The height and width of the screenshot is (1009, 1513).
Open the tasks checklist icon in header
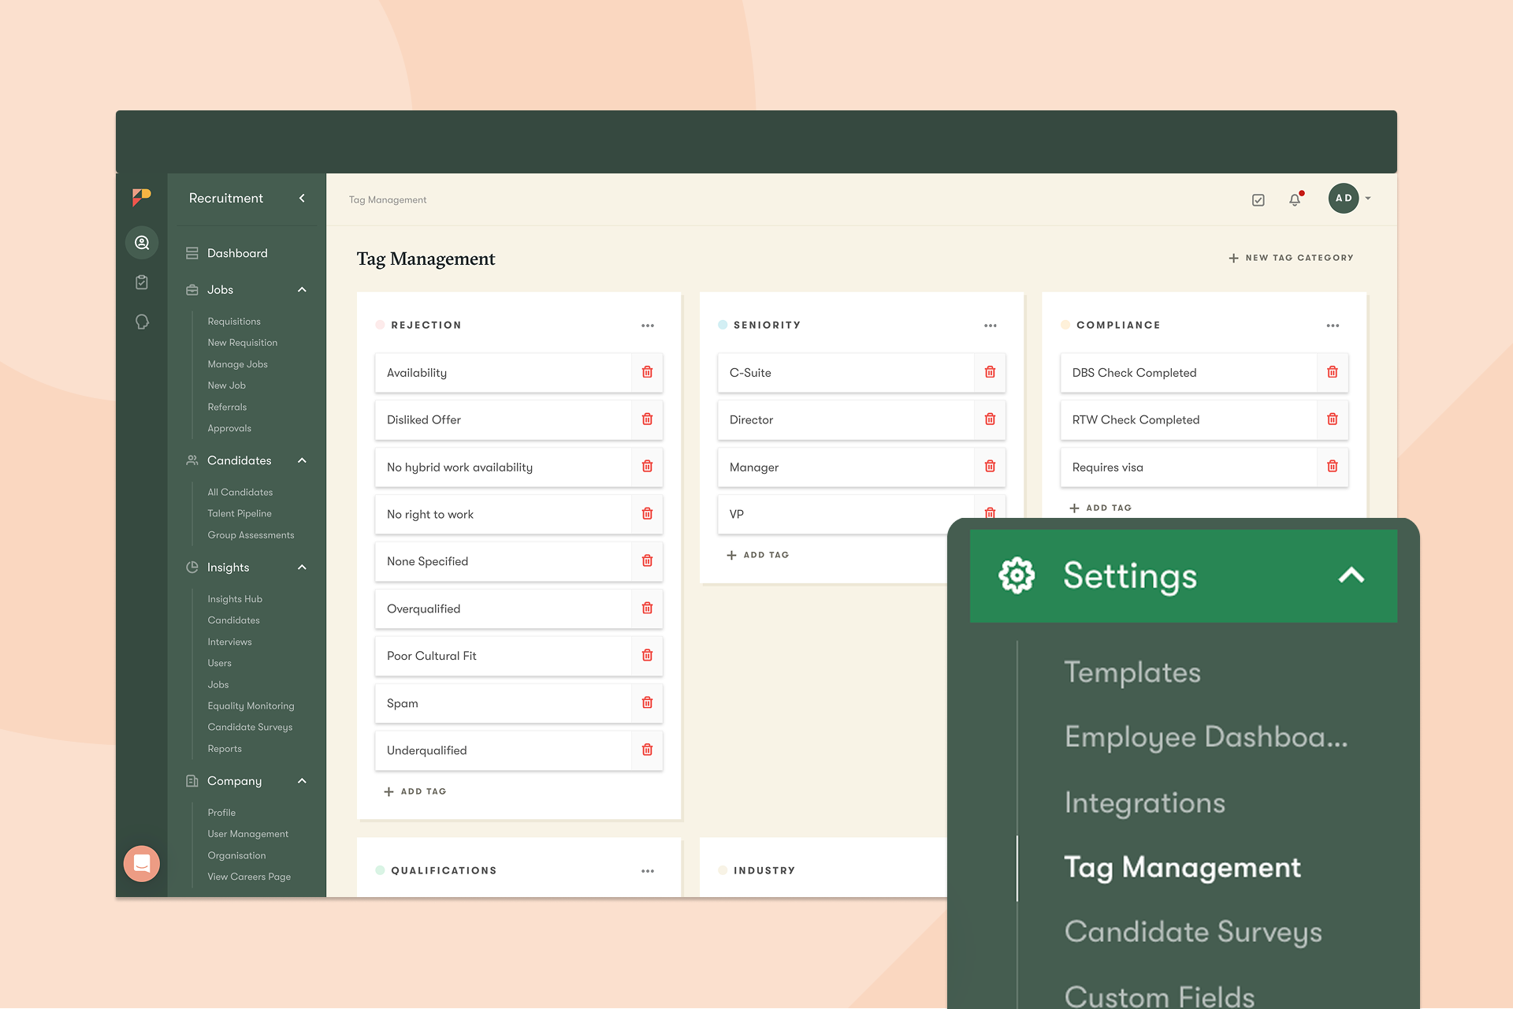(1258, 200)
